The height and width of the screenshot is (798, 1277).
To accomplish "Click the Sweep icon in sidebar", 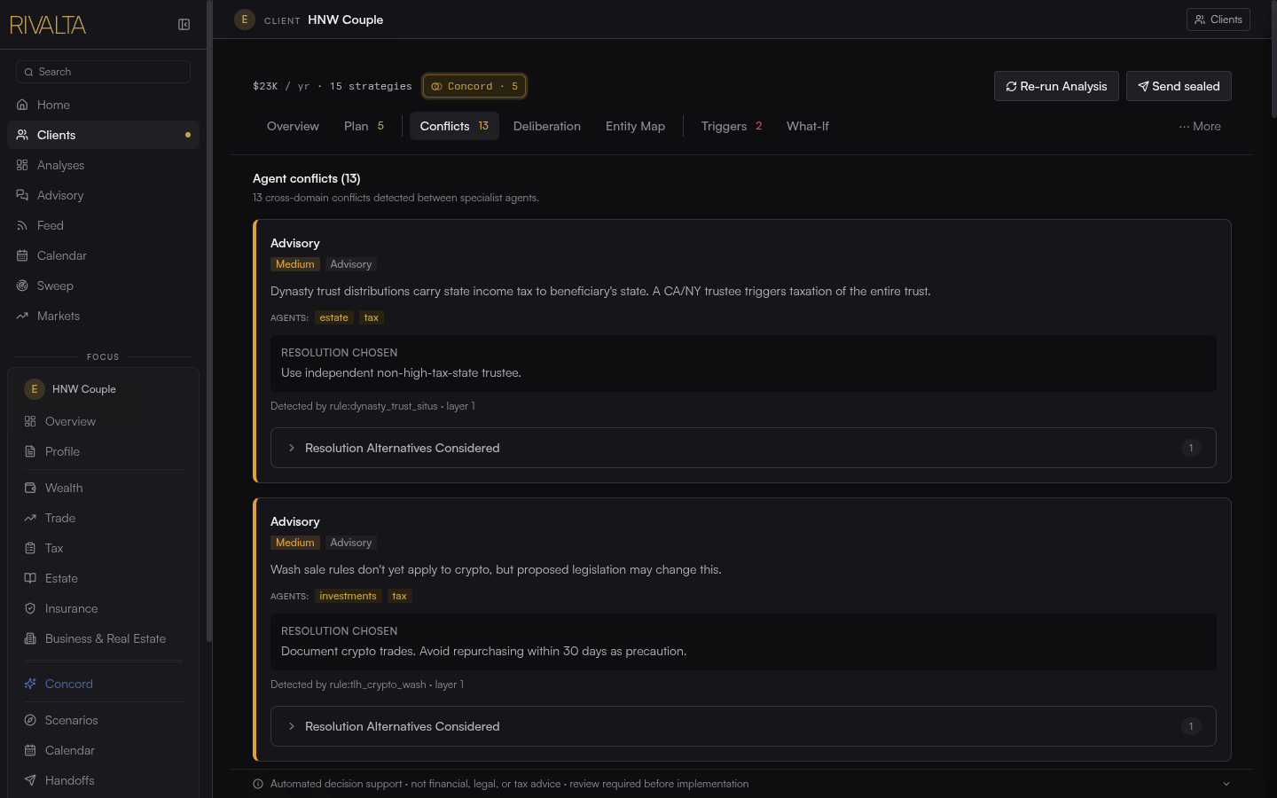I will pos(22,286).
